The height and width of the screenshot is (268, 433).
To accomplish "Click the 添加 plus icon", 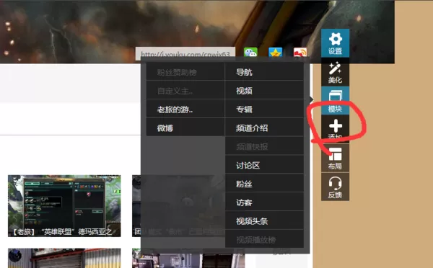I will pos(335,129).
